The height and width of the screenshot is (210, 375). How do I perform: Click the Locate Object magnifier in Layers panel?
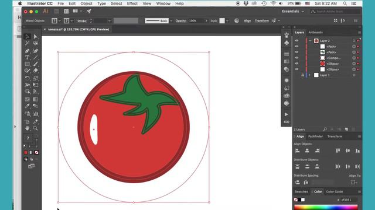pos(325,129)
